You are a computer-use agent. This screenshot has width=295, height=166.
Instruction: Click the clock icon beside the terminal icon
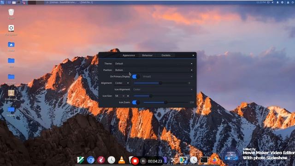coord(194,160)
